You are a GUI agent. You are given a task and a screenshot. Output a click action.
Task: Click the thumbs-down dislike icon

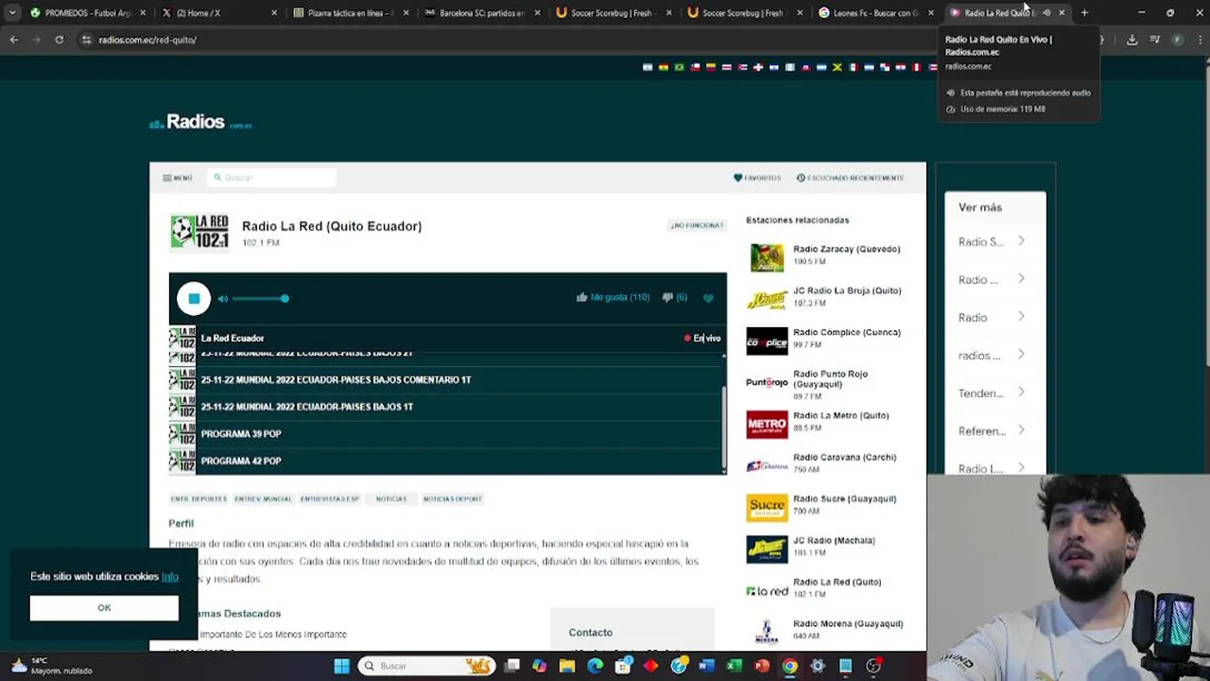(667, 297)
